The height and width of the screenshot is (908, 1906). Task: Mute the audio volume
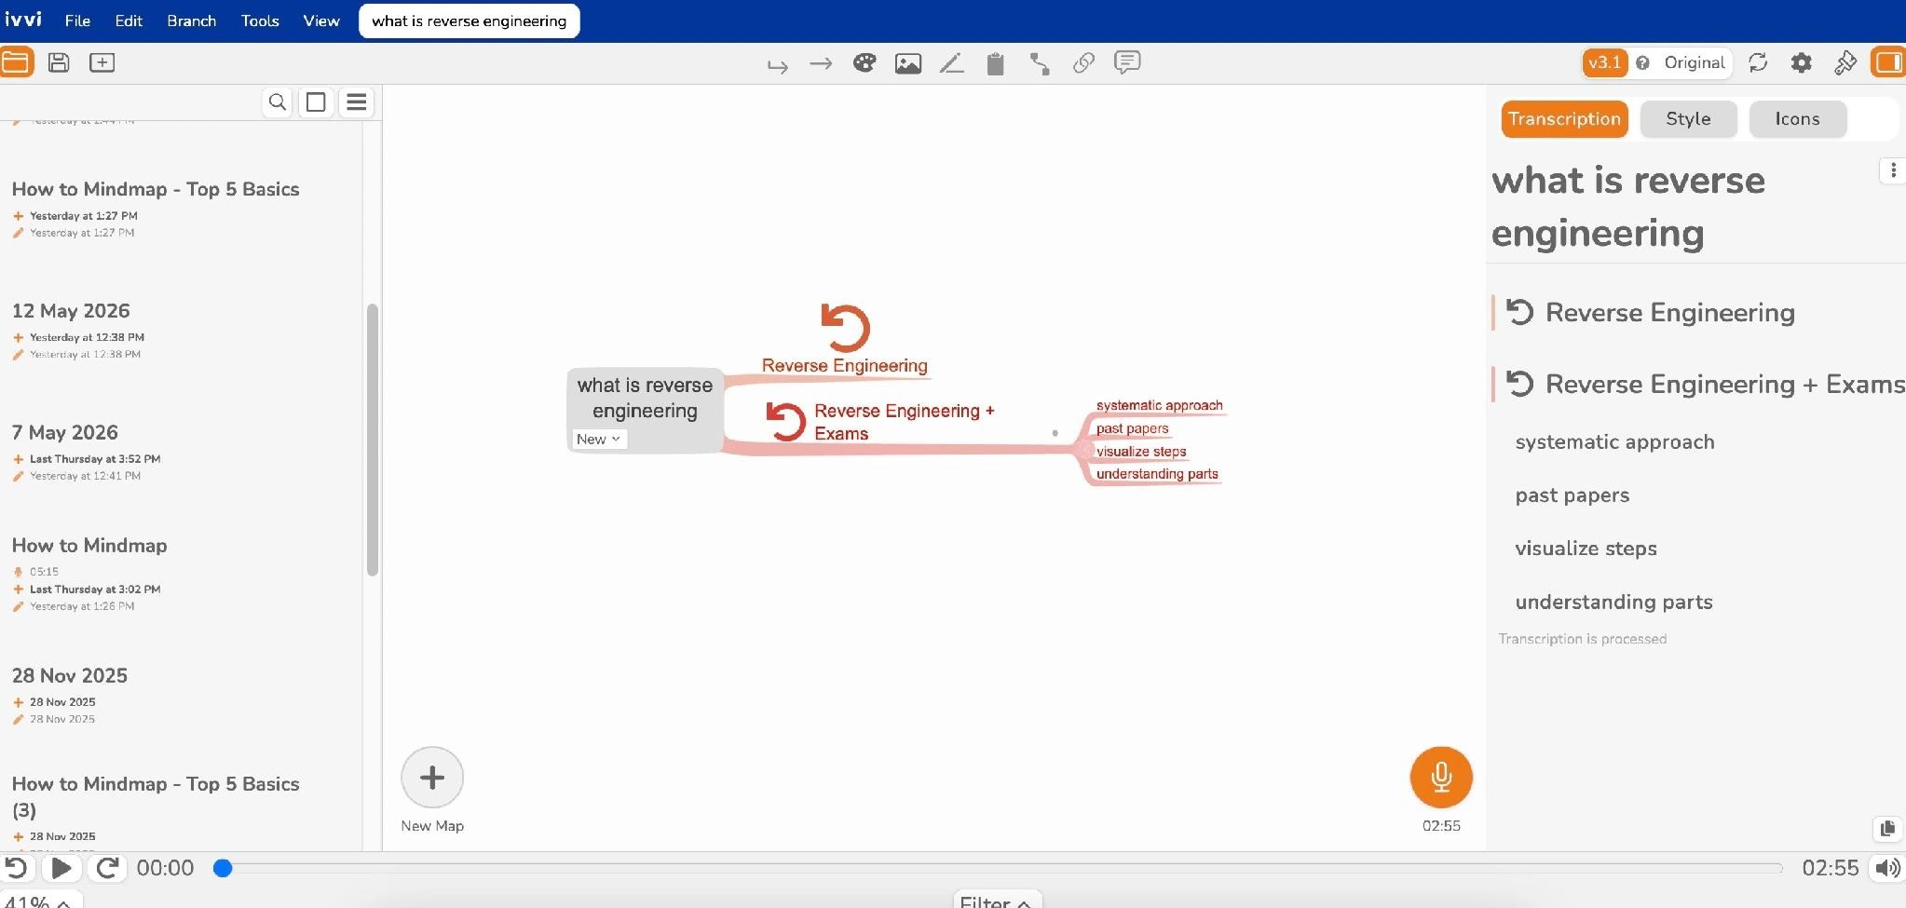pos(1887,868)
